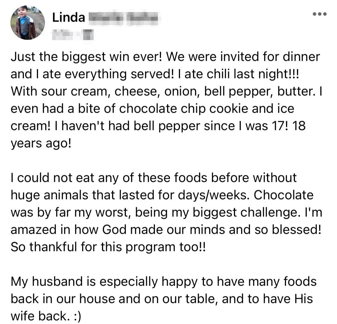This screenshot has width=337, height=324.
Task: Open the three-dot post options menu
Action: click(320, 14)
